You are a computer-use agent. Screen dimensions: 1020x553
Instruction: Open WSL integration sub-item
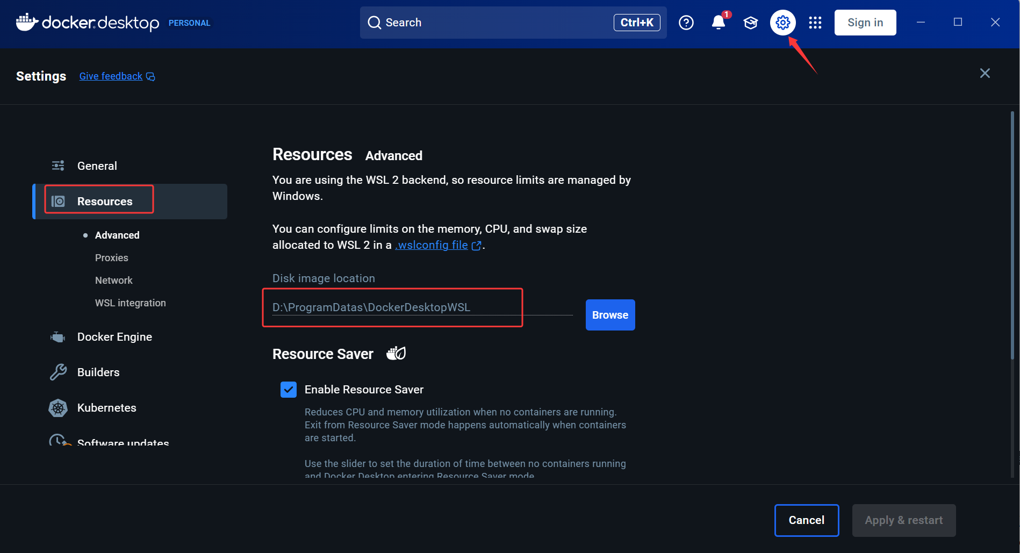[131, 303]
